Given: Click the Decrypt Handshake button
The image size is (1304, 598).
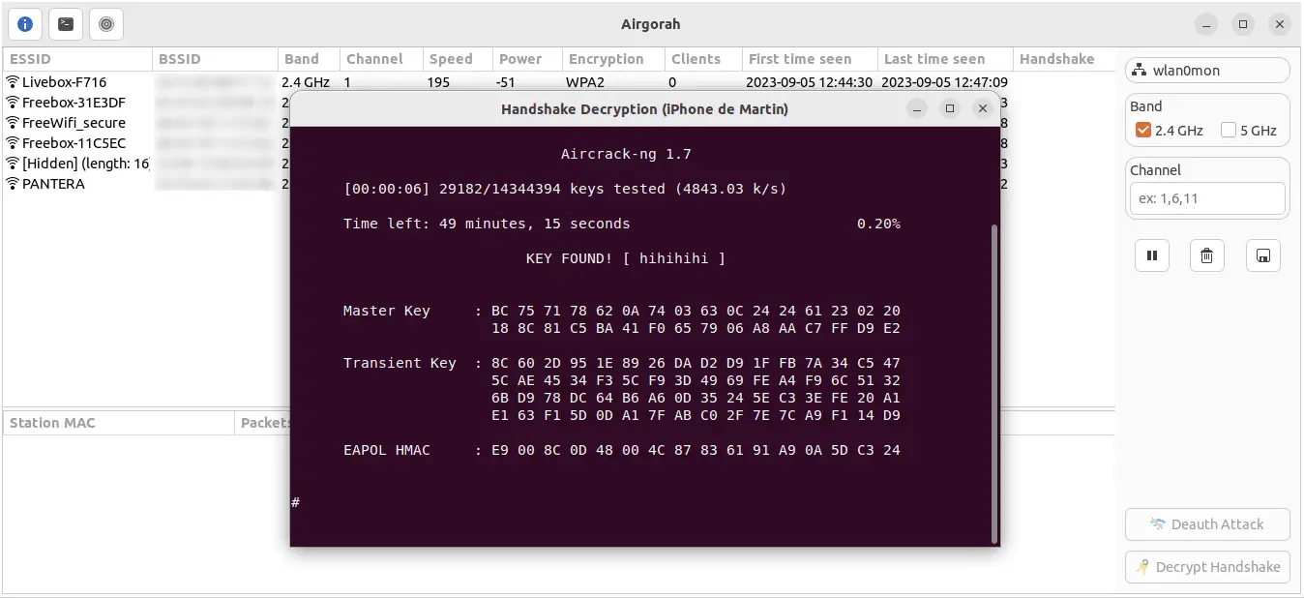Looking at the screenshot, I should 1207,567.
